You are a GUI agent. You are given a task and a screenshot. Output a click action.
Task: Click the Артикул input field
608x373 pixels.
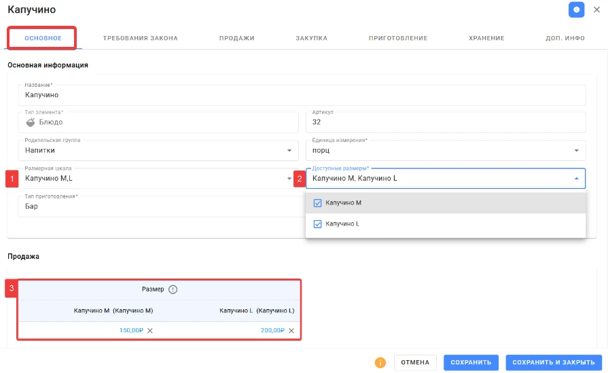tap(446, 122)
